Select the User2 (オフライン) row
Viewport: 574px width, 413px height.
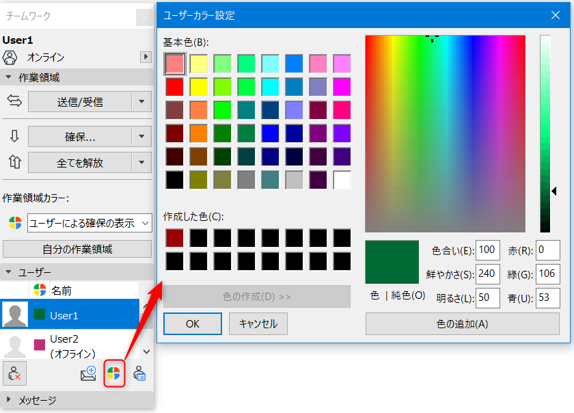pos(70,344)
